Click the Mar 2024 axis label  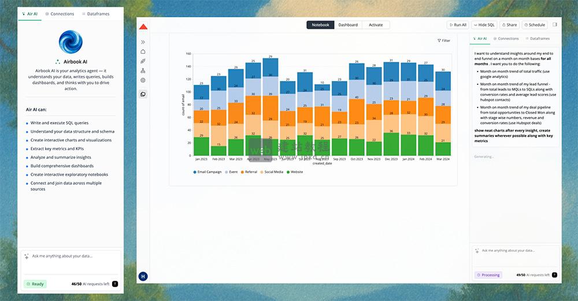tap(443, 159)
